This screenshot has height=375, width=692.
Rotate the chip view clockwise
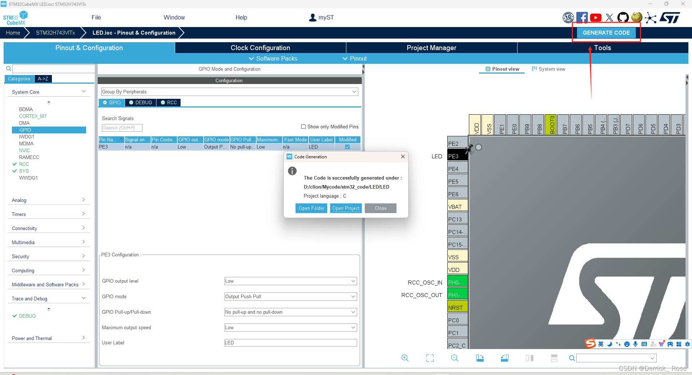click(x=480, y=358)
